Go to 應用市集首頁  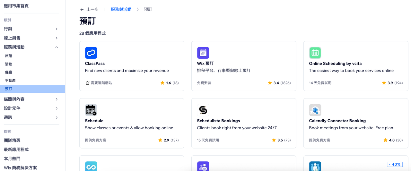(x=16, y=6)
